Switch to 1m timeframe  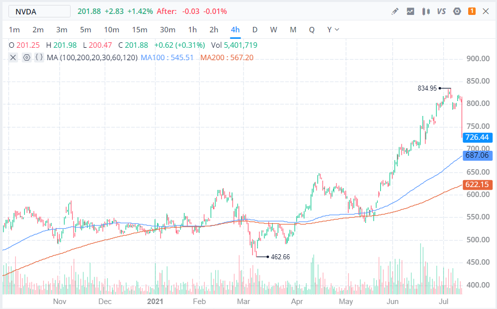pyautogui.click(x=14, y=30)
